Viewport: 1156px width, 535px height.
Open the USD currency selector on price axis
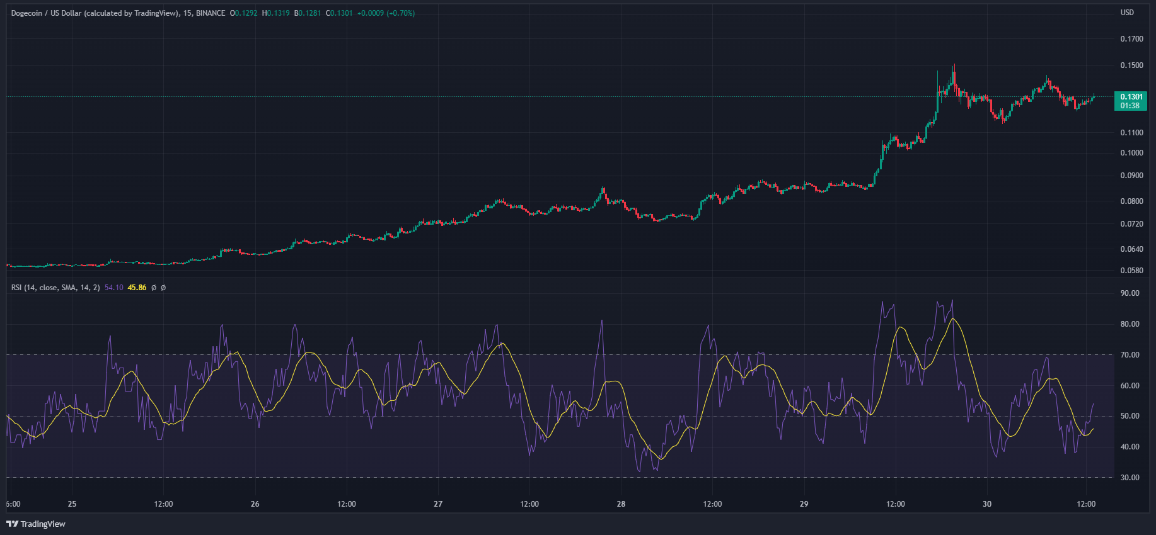[1126, 13]
